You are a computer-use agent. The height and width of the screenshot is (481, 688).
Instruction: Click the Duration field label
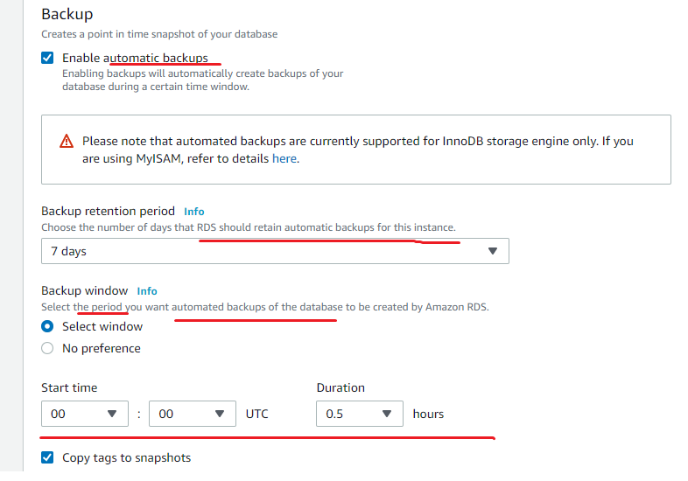340,387
